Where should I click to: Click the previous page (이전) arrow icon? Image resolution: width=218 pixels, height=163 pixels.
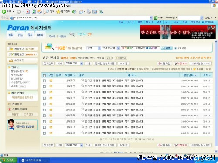[101, 140]
